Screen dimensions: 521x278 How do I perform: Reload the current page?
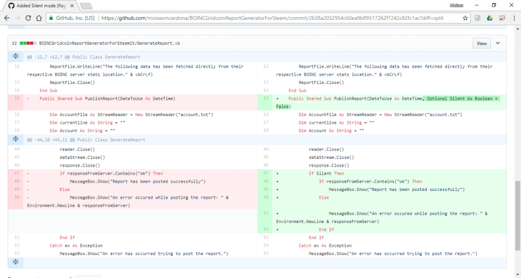28,18
